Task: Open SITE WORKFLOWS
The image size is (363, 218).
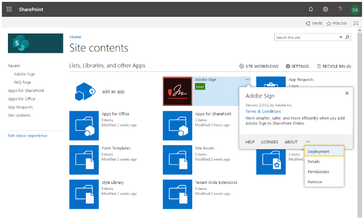Action: click(x=259, y=66)
